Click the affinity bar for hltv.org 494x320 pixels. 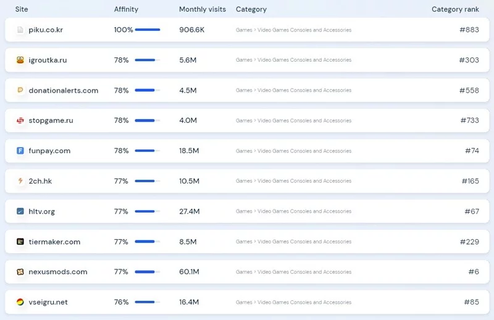pos(148,211)
